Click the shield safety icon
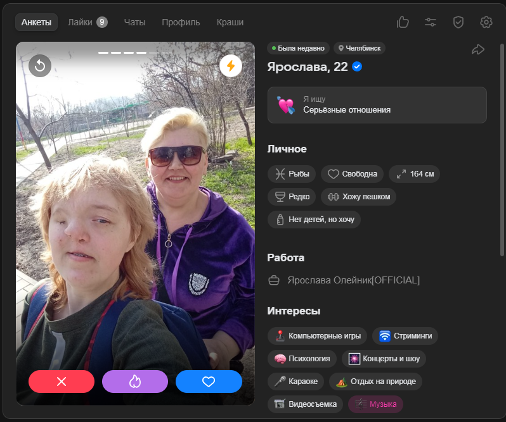 [x=458, y=22]
